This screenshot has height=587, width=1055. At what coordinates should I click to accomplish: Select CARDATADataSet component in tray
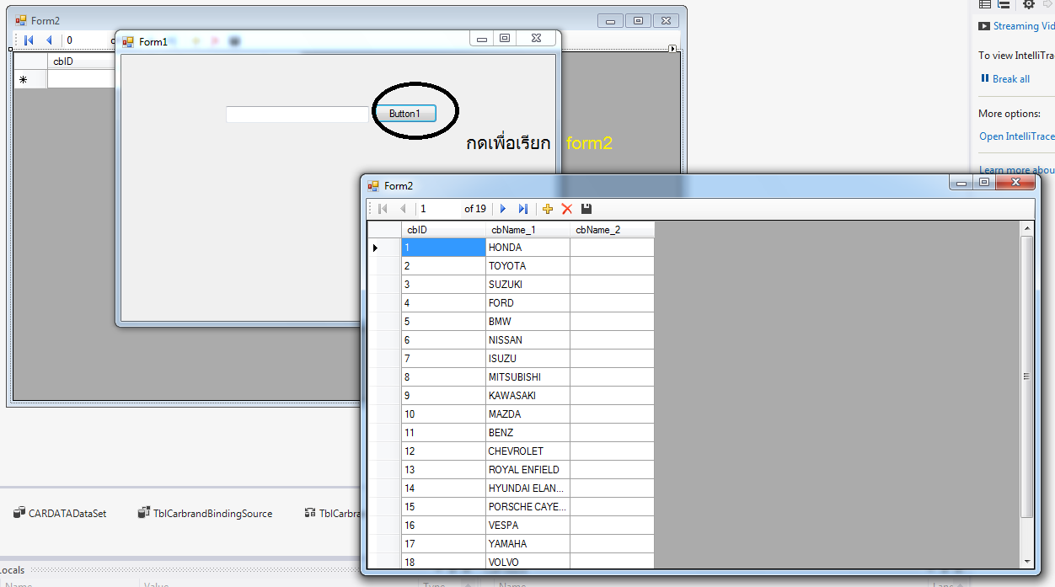(59, 513)
